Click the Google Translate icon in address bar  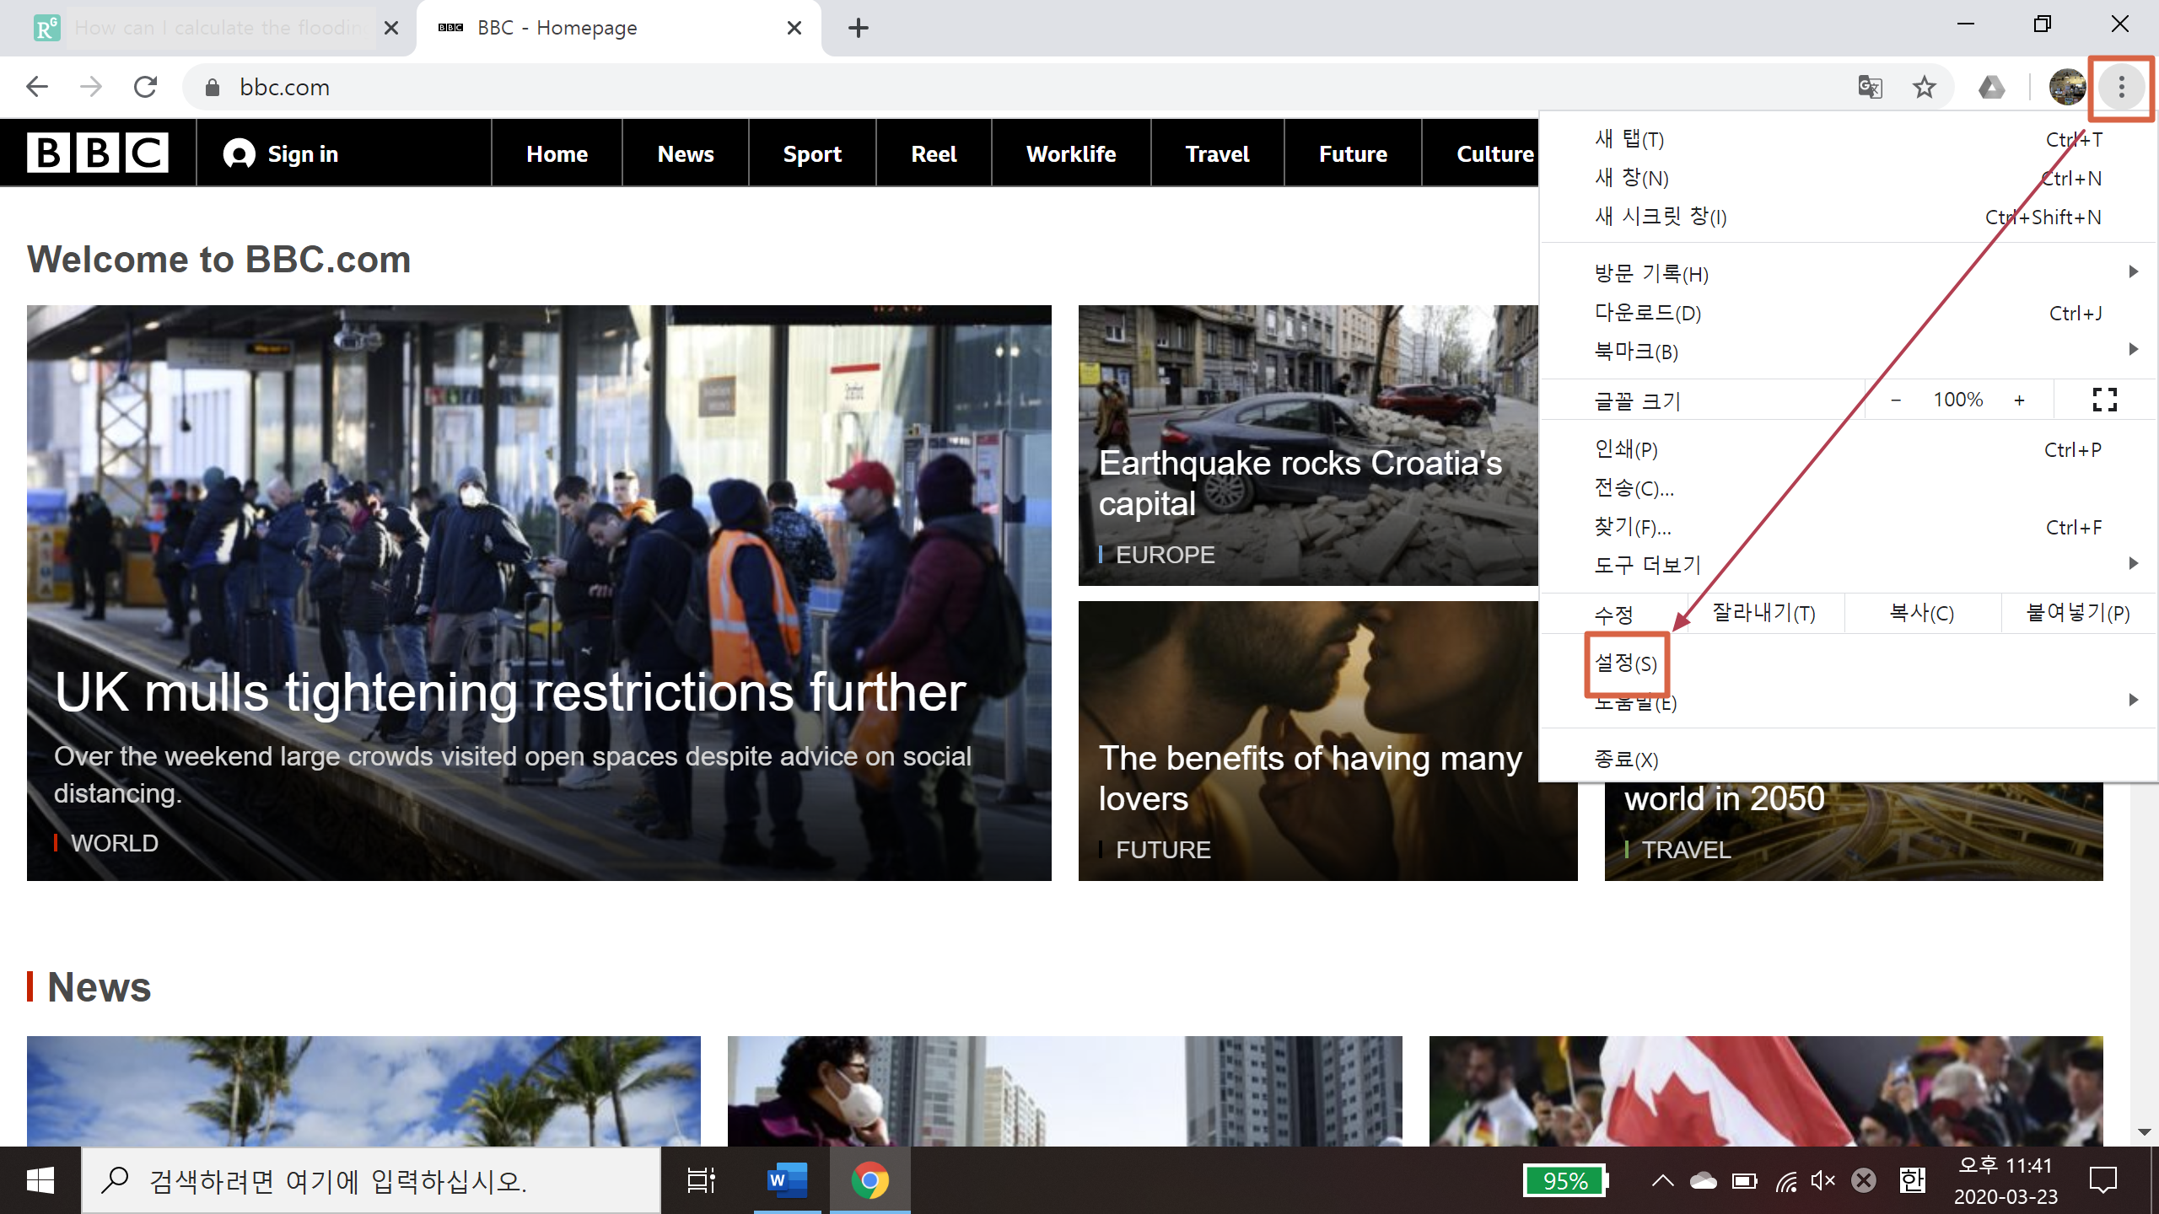point(1870,87)
